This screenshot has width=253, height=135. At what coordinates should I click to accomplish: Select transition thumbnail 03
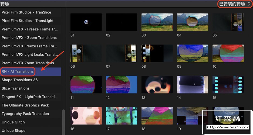click(x=157, y=22)
